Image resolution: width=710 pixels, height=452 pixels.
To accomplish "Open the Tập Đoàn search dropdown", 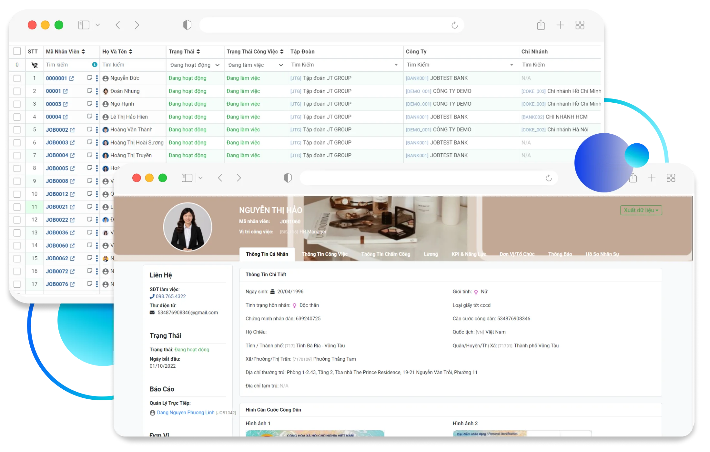I will tap(345, 65).
